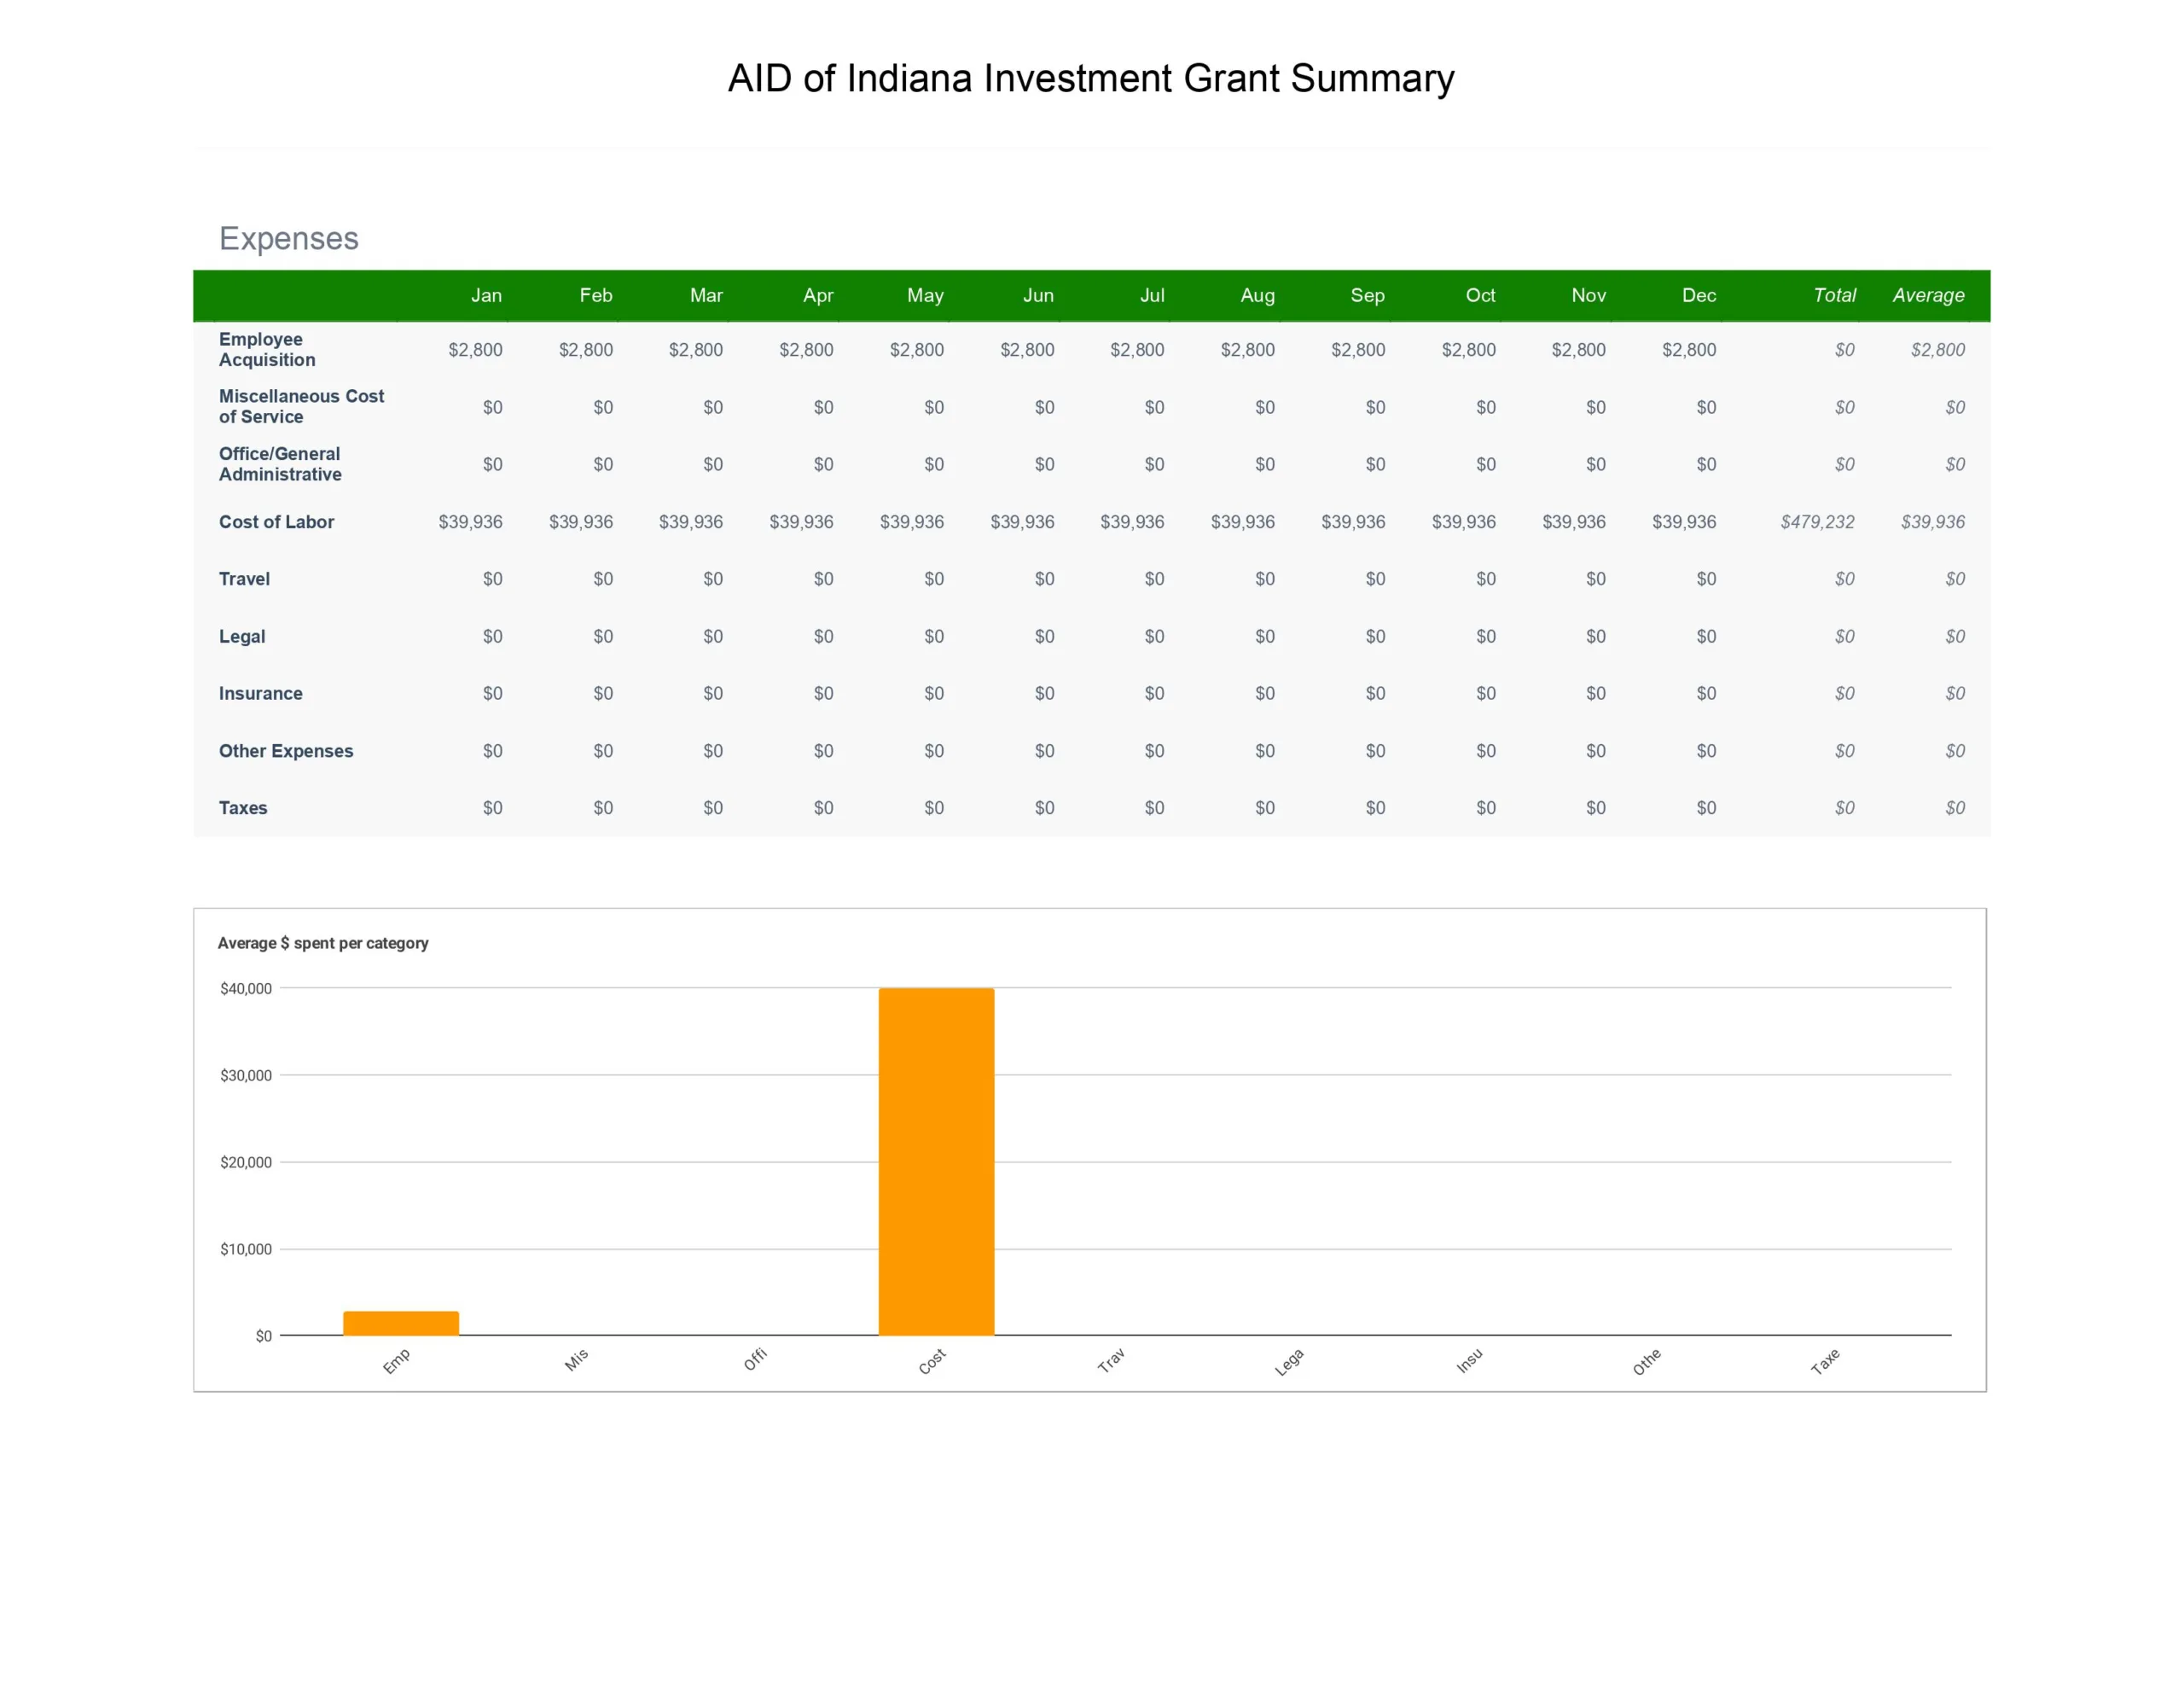
Task: Click the 'Jun' column header
Action: click(x=1038, y=295)
